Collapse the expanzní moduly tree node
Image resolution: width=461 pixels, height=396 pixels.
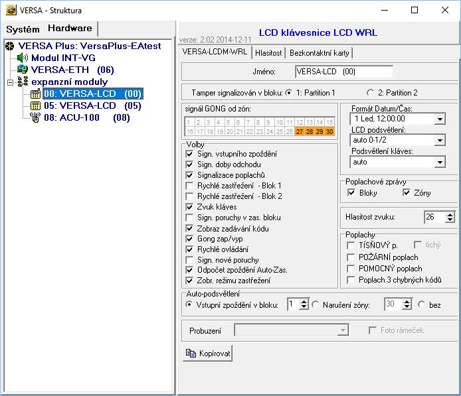10,82
